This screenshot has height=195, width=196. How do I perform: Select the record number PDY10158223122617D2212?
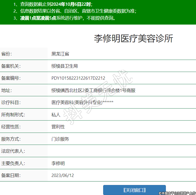pos(78,78)
